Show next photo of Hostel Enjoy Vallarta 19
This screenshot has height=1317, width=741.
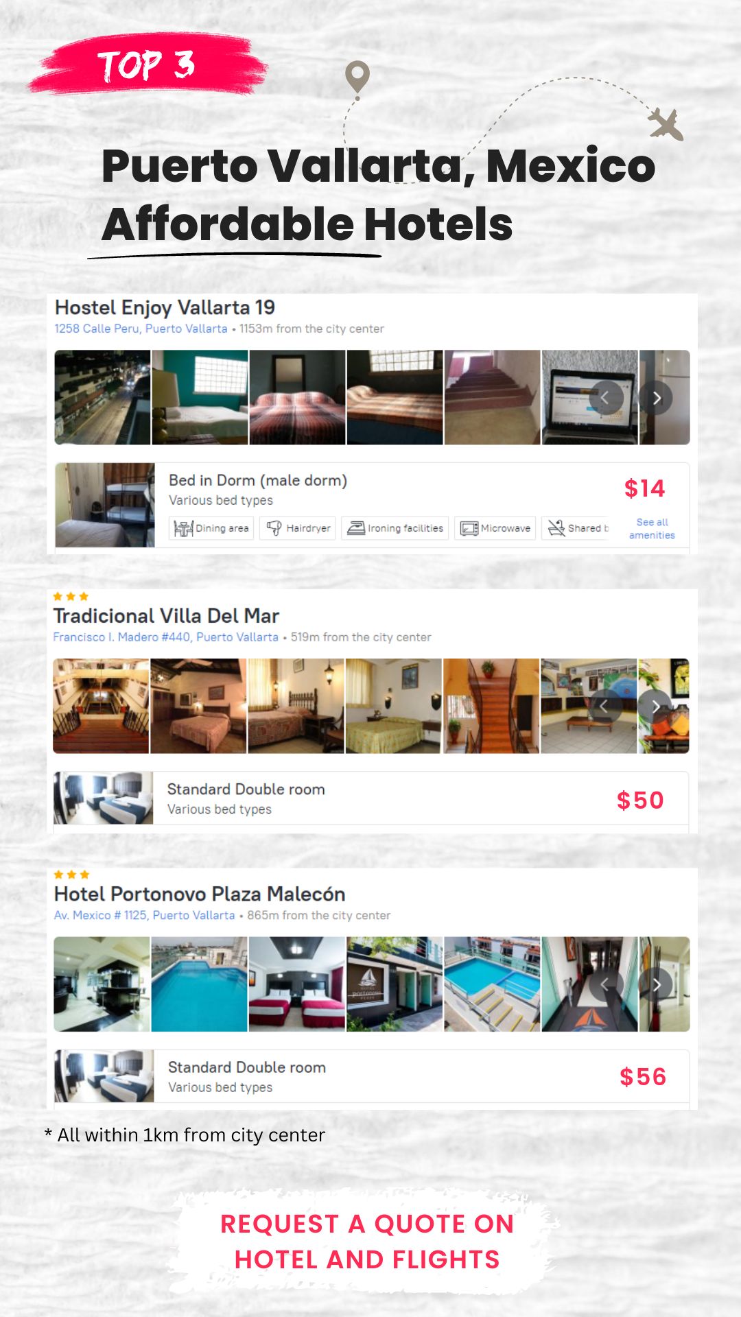pyautogui.click(x=657, y=398)
